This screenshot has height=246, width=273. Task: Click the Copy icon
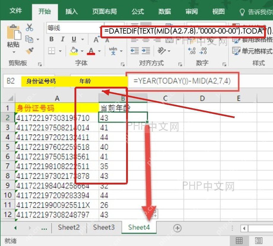tap(29, 39)
